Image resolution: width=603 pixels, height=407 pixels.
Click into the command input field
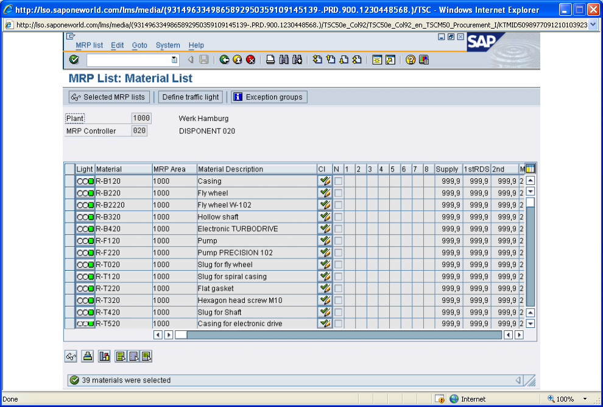pyautogui.click(x=129, y=60)
